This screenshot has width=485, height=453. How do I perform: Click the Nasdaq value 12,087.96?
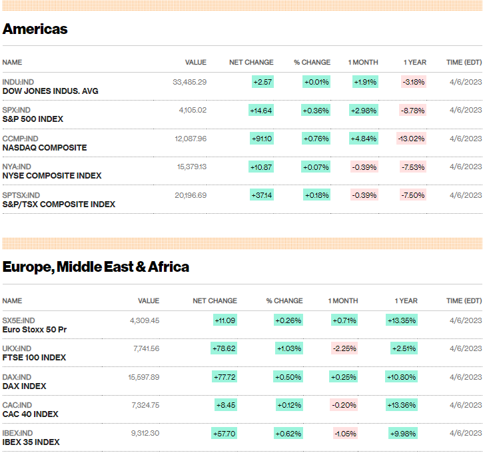(x=191, y=139)
